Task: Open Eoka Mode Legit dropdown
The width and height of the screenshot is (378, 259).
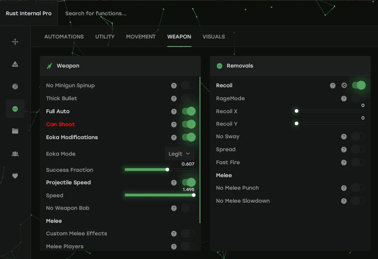Action: click(x=179, y=153)
